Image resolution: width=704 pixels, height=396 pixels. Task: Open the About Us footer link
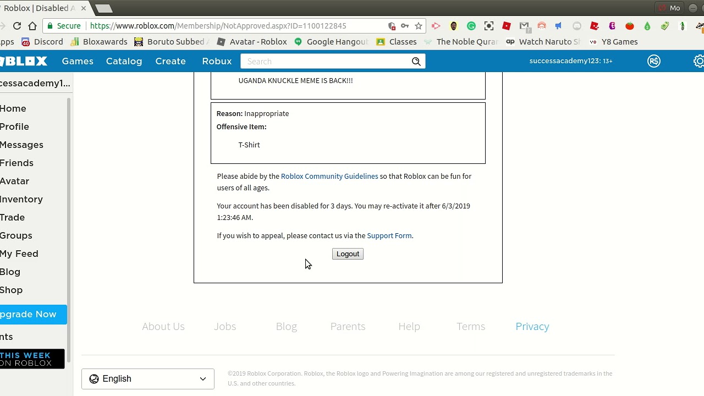pos(163,326)
